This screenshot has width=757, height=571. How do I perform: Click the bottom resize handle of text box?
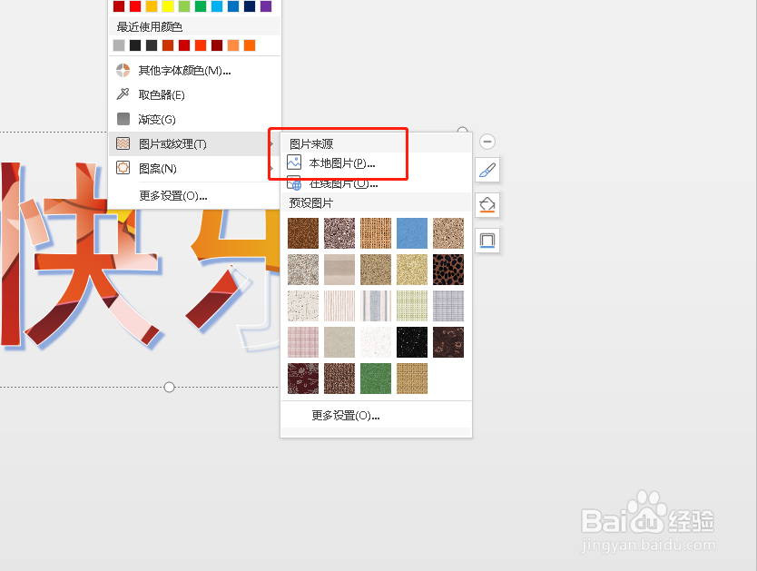[169, 387]
